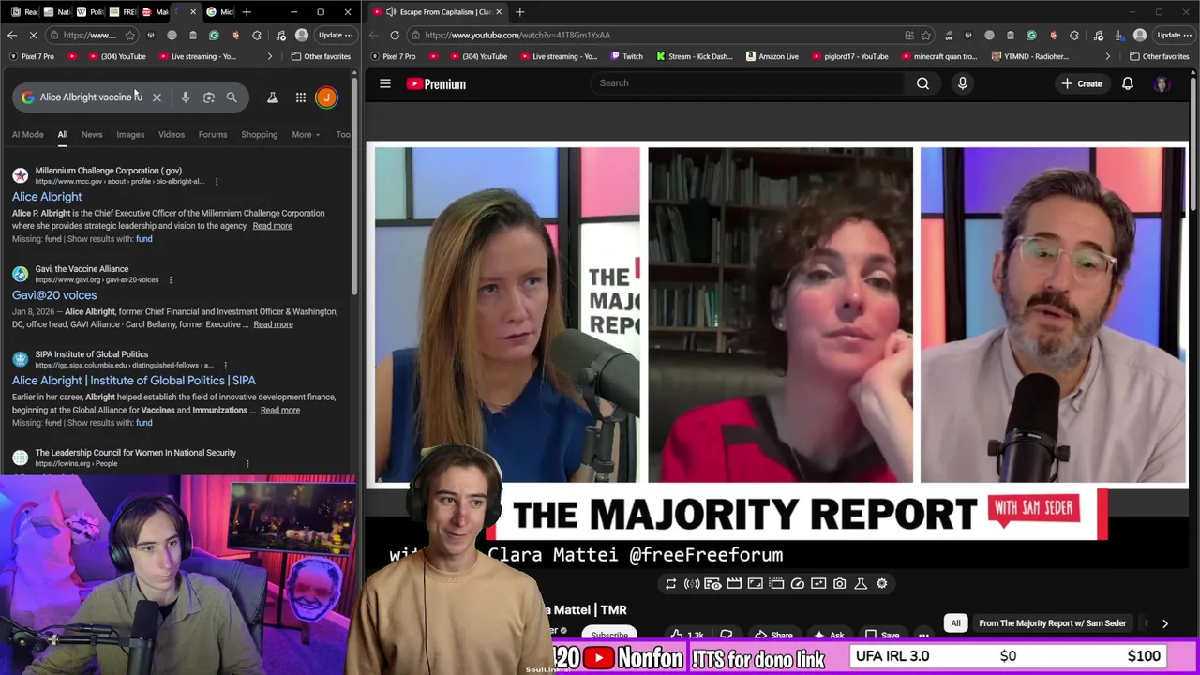The height and width of the screenshot is (675, 1200).
Task: Dislike the video thumbs down button
Action: coord(726,635)
